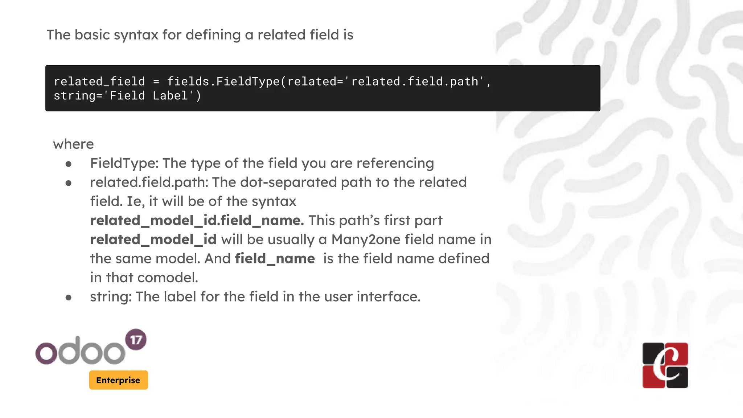The image size is (743, 418).
Task: Click the string='Field Label' code line
Action: point(127,96)
